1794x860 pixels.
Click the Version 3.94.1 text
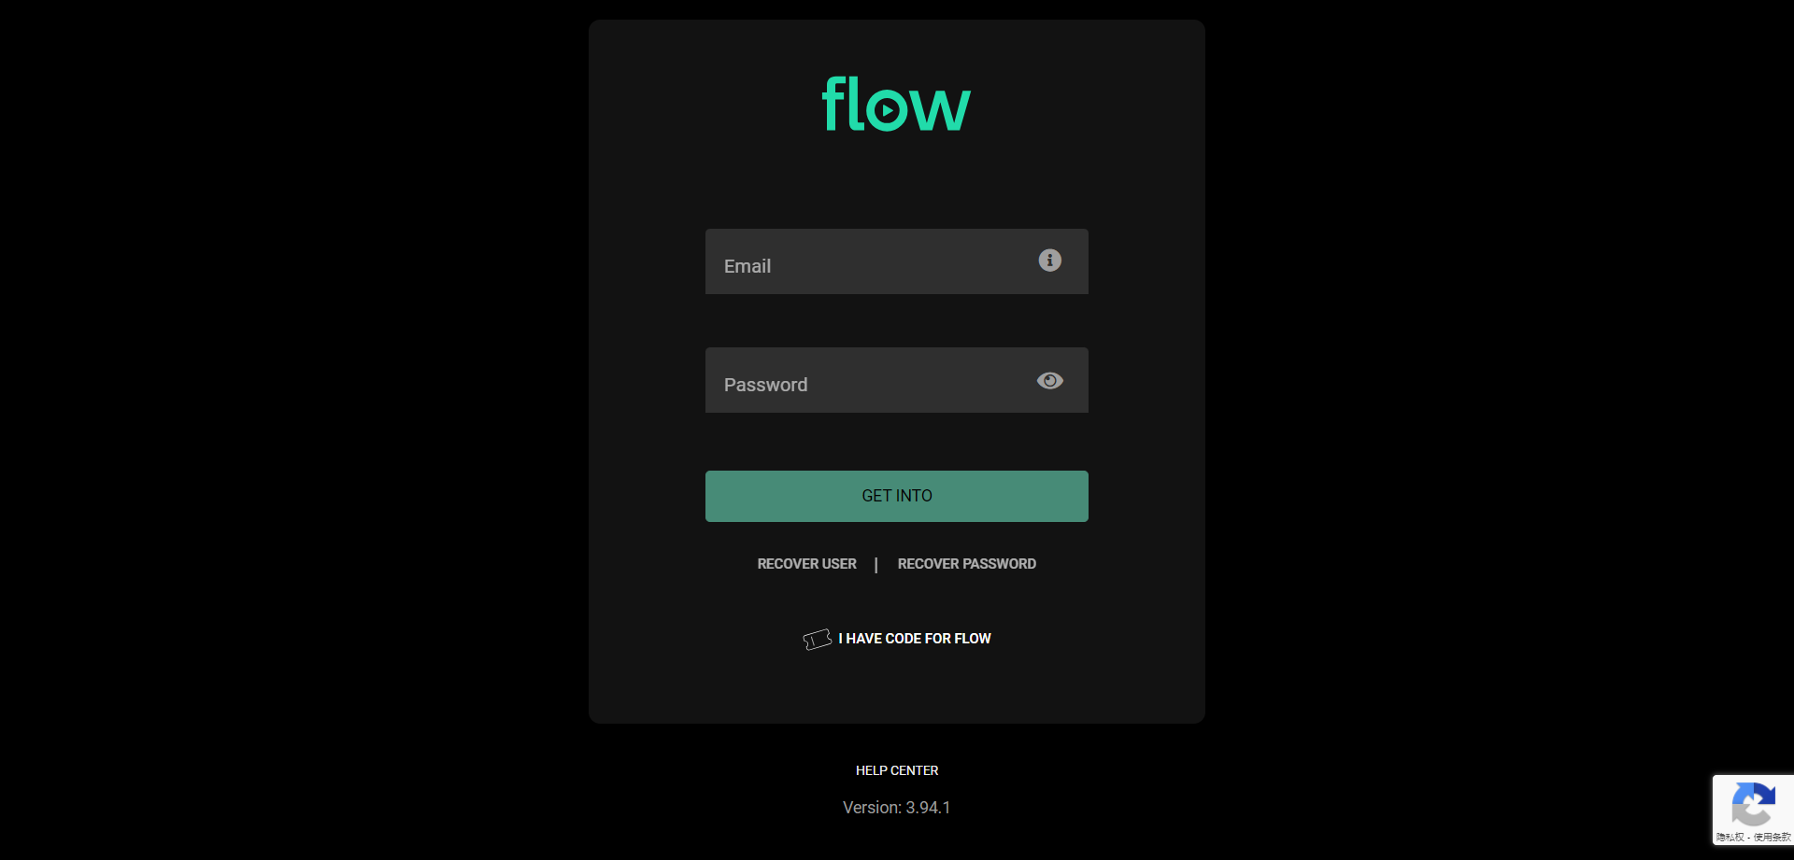coord(896,808)
